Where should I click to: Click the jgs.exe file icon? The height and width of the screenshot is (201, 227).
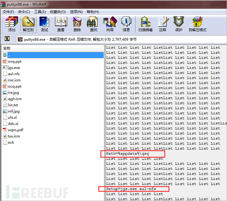coord(5,67)
